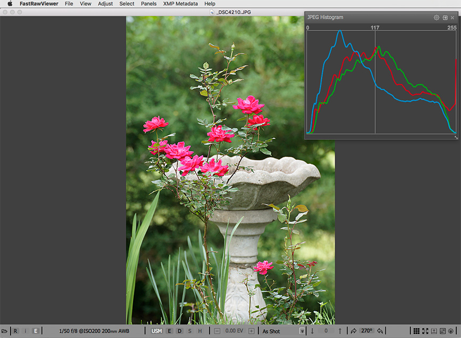Open the XMP Metadata menu
This screenshot has width=461, height=338.
[179, 4]
